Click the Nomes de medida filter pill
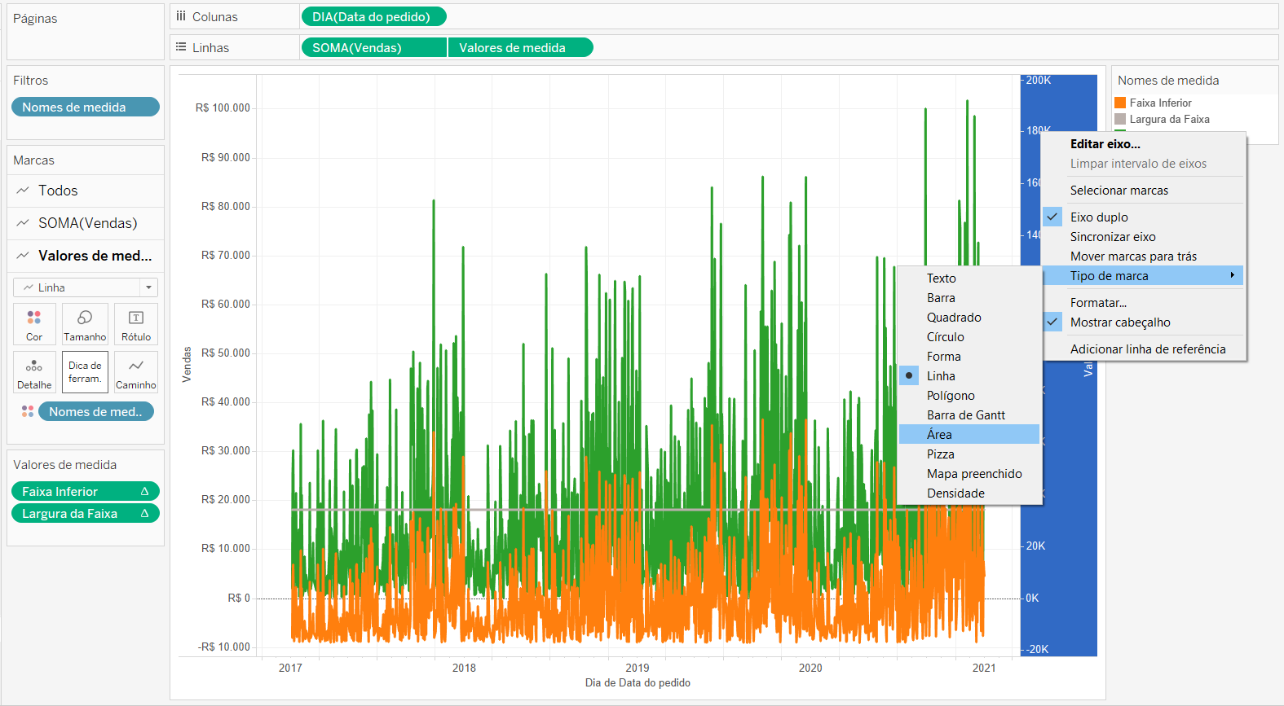 [x=86, y=107]
